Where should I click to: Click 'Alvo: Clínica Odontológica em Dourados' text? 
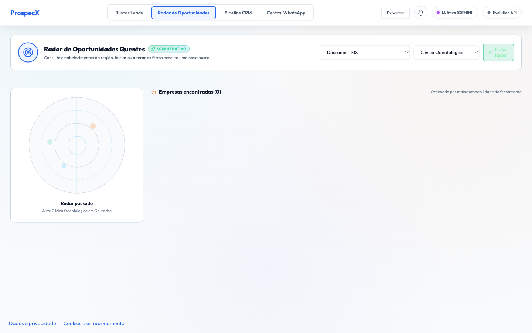tap(77, 211)
